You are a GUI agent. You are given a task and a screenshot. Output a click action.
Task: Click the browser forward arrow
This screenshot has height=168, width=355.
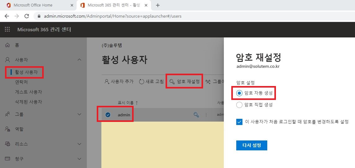[17, 16]
